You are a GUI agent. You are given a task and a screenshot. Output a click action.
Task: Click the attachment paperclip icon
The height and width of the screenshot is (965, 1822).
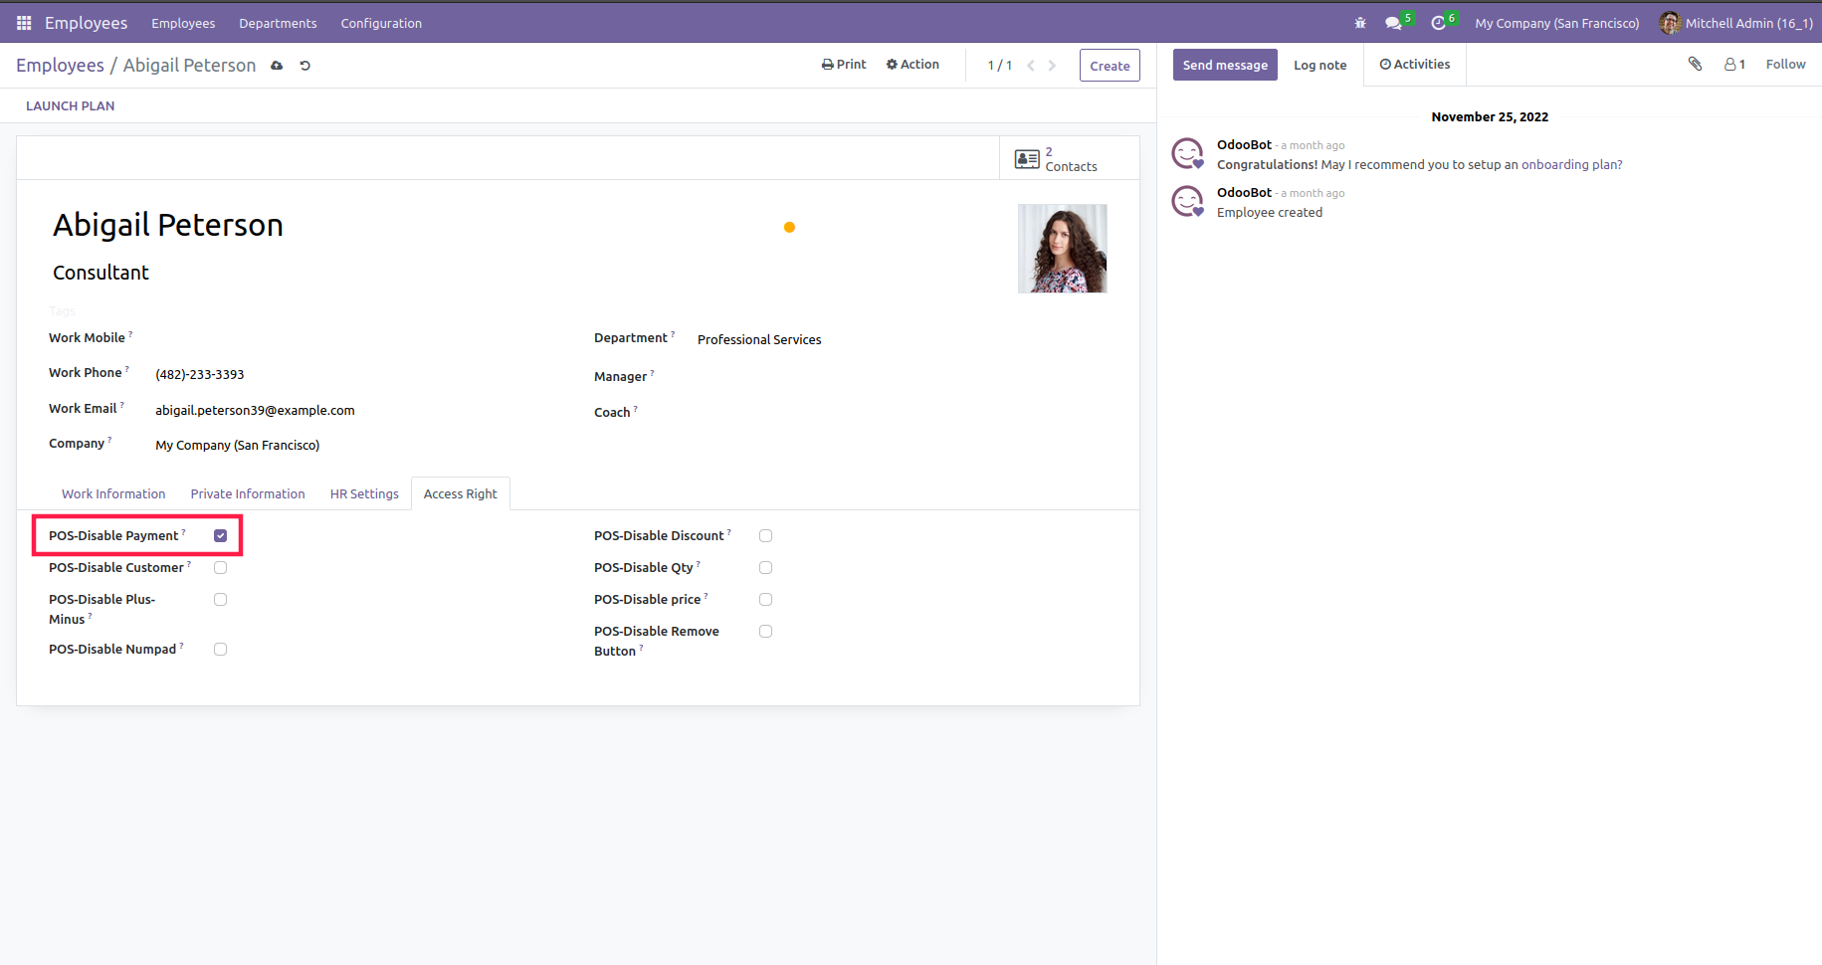(1696, 65)
